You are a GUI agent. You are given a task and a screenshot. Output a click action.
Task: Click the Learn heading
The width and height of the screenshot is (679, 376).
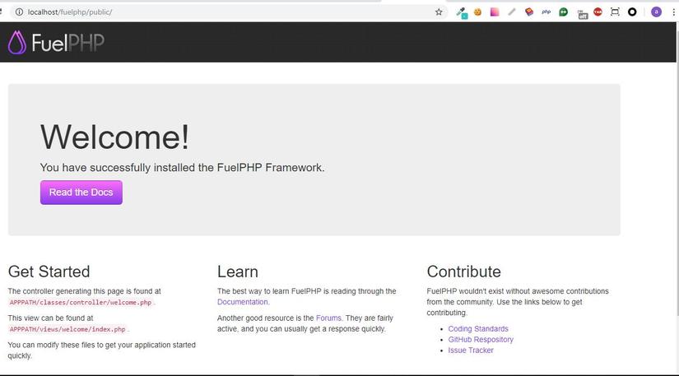(238, 272)
